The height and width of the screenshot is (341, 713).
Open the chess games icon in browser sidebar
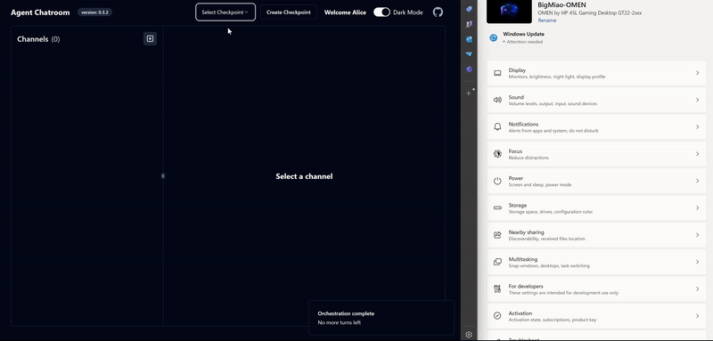(469, 24)
